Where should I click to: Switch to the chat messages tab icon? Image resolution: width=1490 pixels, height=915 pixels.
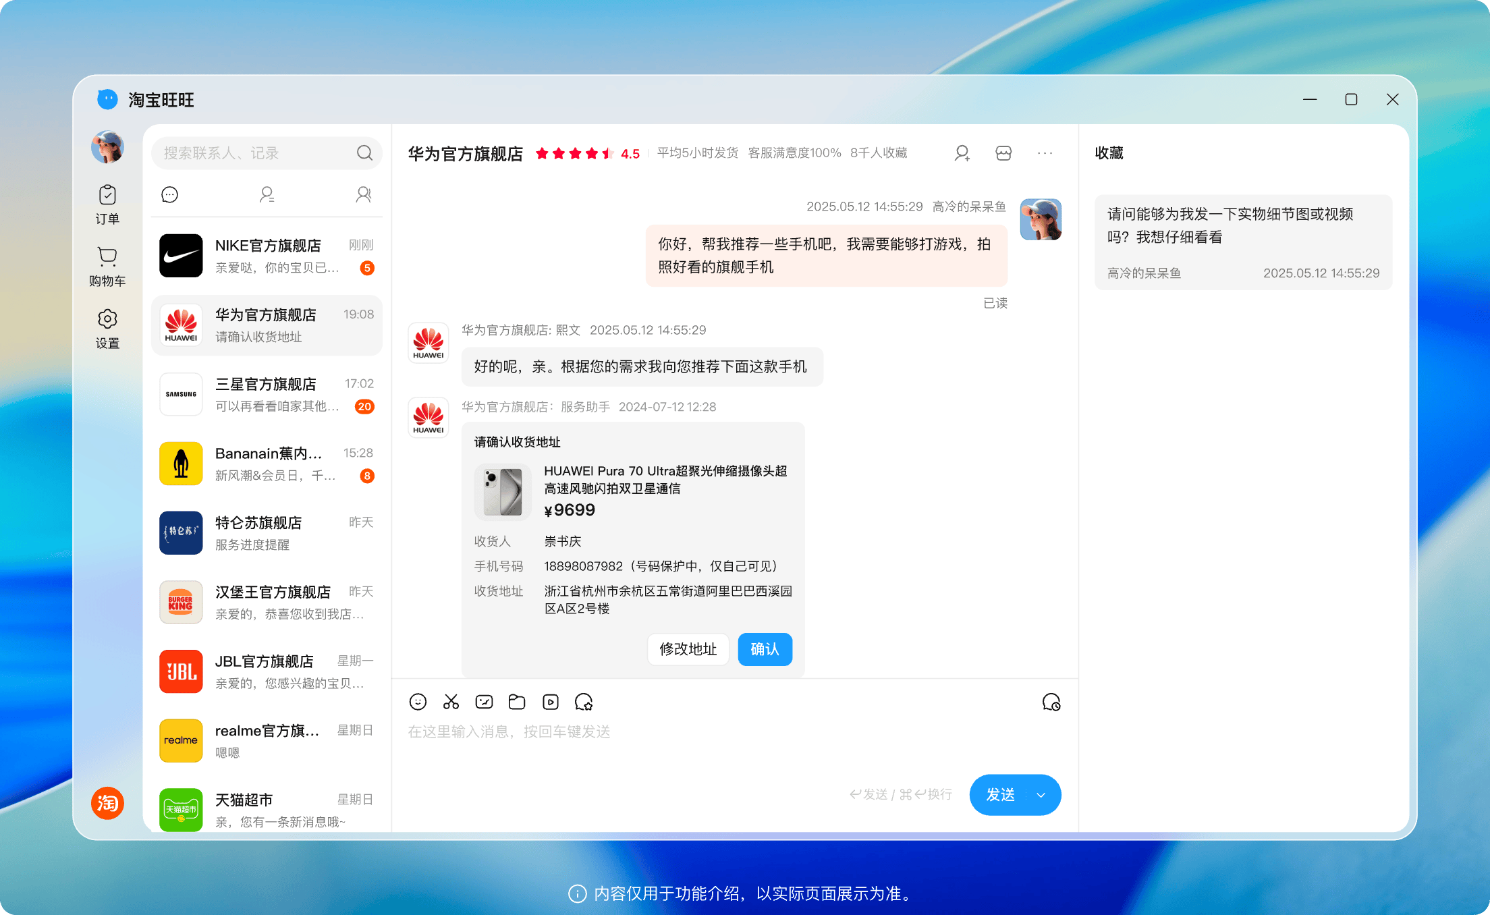[x=170, y=195]
